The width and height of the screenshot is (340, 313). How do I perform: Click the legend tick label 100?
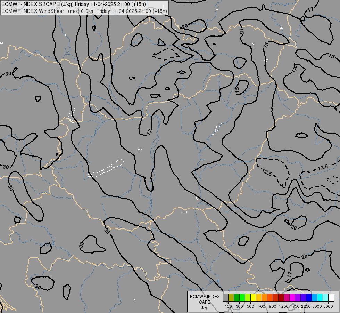(x=228, y=306)
